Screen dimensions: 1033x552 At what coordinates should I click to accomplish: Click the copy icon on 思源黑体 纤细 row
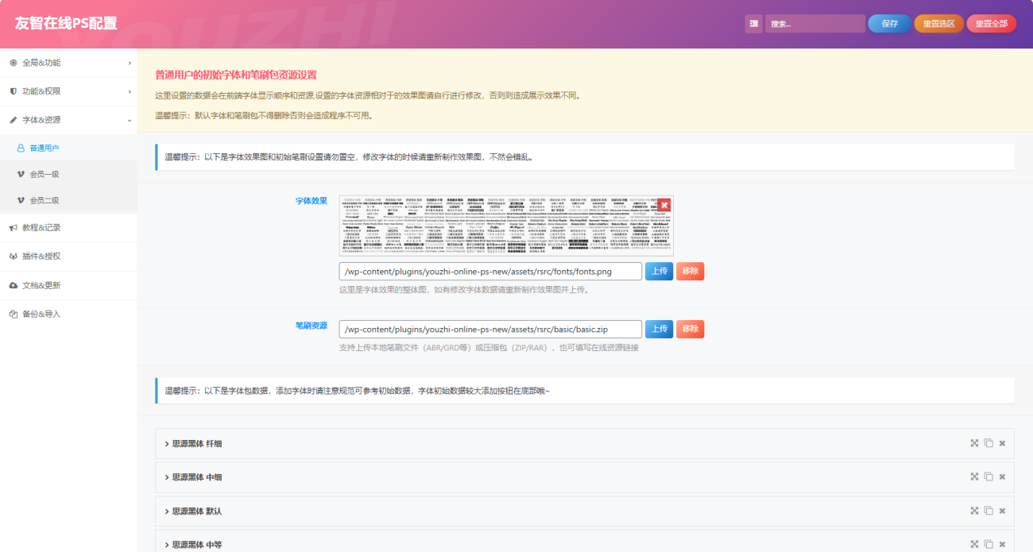[x=989, y=443]
